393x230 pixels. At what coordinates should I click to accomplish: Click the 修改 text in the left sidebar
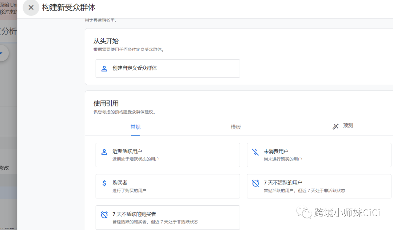tap(4, 168)
